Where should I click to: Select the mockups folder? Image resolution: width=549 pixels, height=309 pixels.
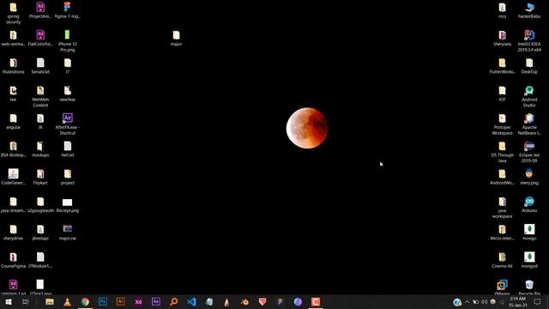pyautogui.click(x=40, y=149)
